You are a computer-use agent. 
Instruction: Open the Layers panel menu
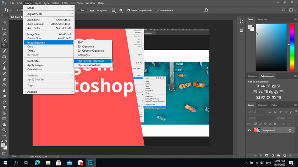pyautogui.click(x=295, y=105)
